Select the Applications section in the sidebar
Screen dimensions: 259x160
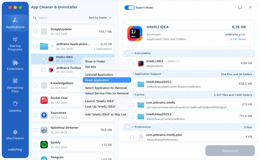[x=15, y=23]
